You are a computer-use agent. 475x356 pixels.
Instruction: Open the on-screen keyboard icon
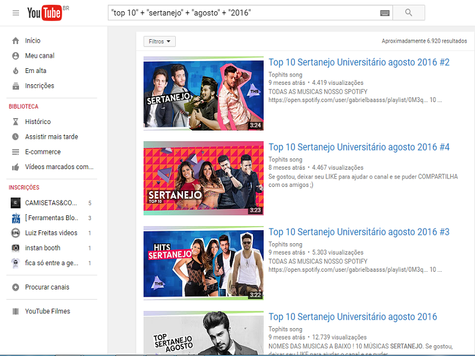coord(384,13)
